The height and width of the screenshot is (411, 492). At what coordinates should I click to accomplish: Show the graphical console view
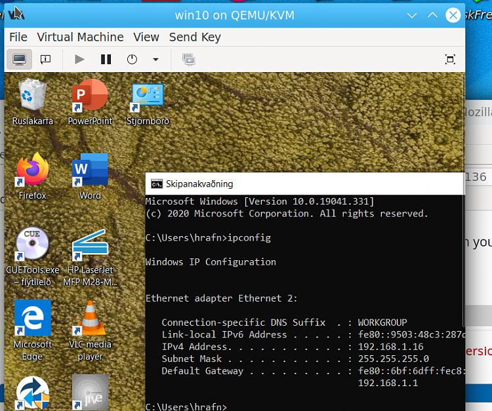click(20, 59)
